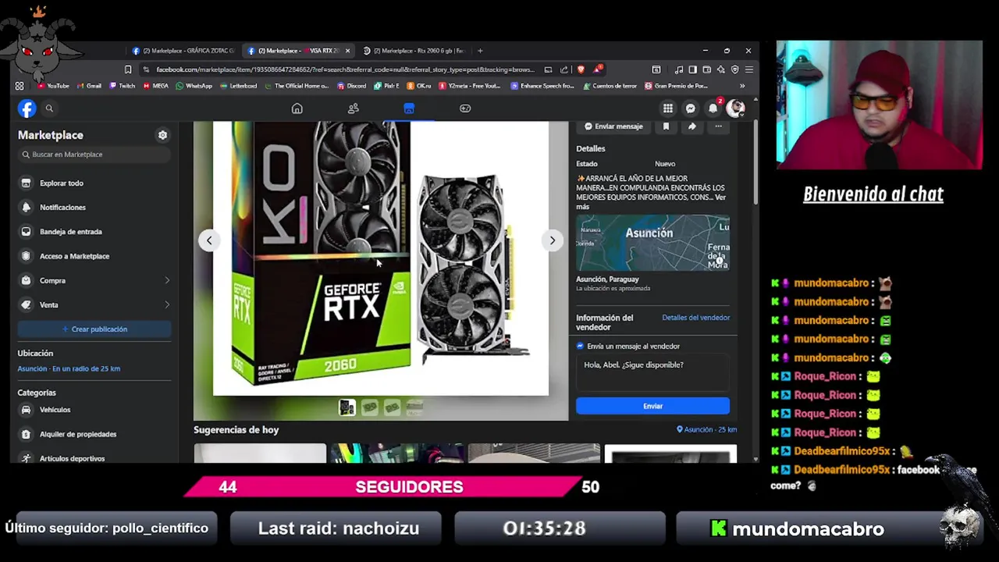Save listing with the bookmark icon
This screenshot has height=562, width=999.
coord(666,126)
